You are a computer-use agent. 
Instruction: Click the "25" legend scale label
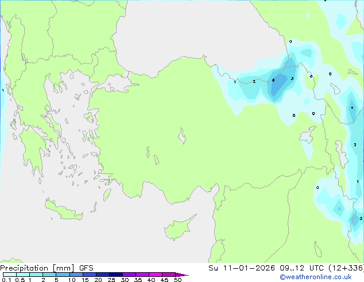111,280
